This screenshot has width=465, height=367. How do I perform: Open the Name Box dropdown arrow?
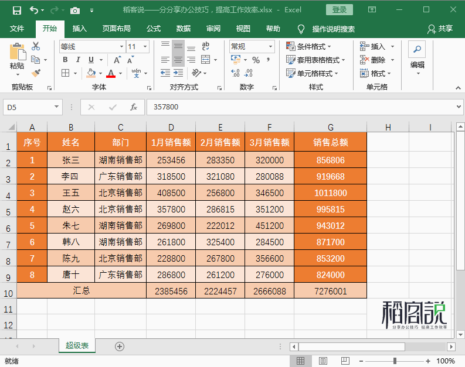tap(56, 107)
